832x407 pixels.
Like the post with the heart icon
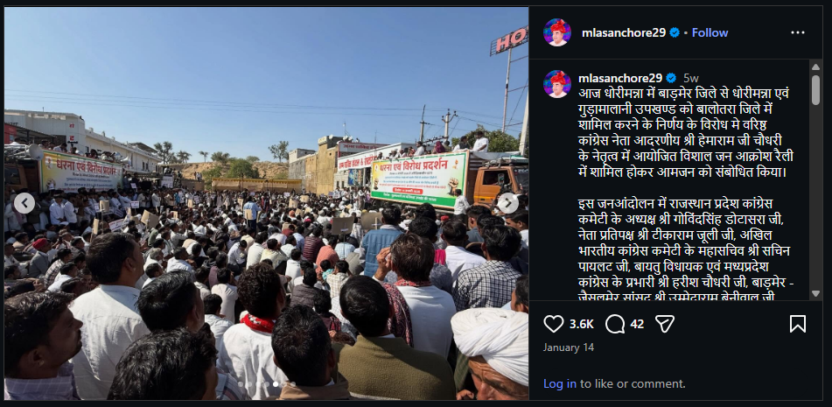554,324
